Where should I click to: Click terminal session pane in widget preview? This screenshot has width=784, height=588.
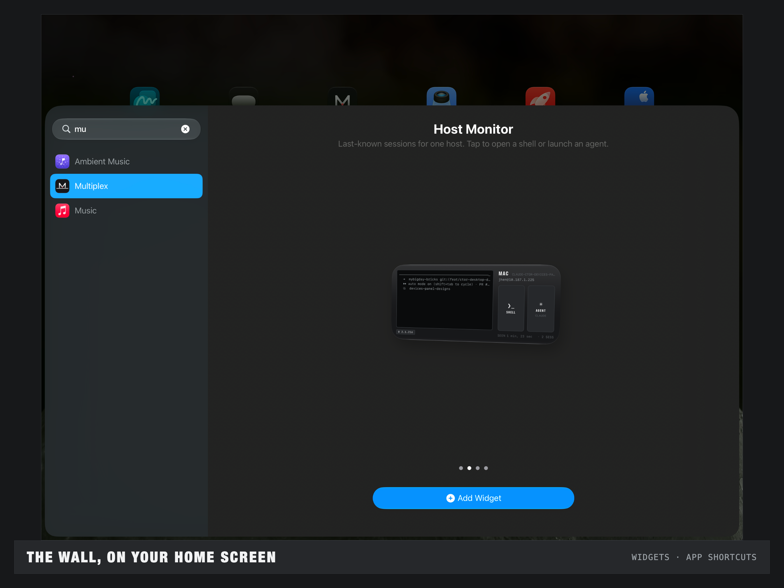pyautogui.click(x=444, y=300)
